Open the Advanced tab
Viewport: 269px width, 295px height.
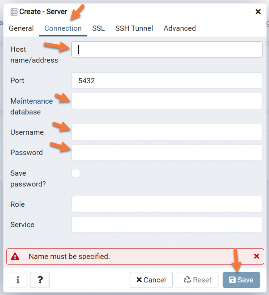click(179, 28)
